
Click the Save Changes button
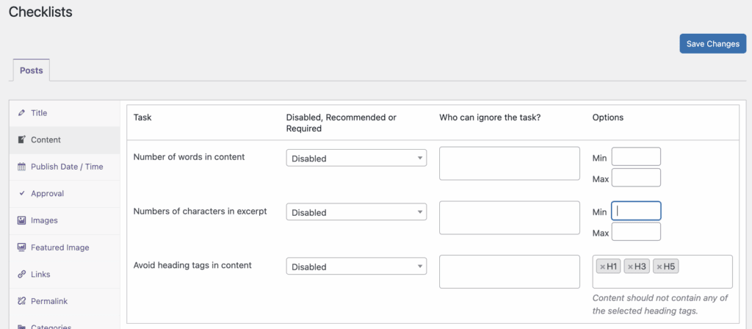[x=712, y=43]
